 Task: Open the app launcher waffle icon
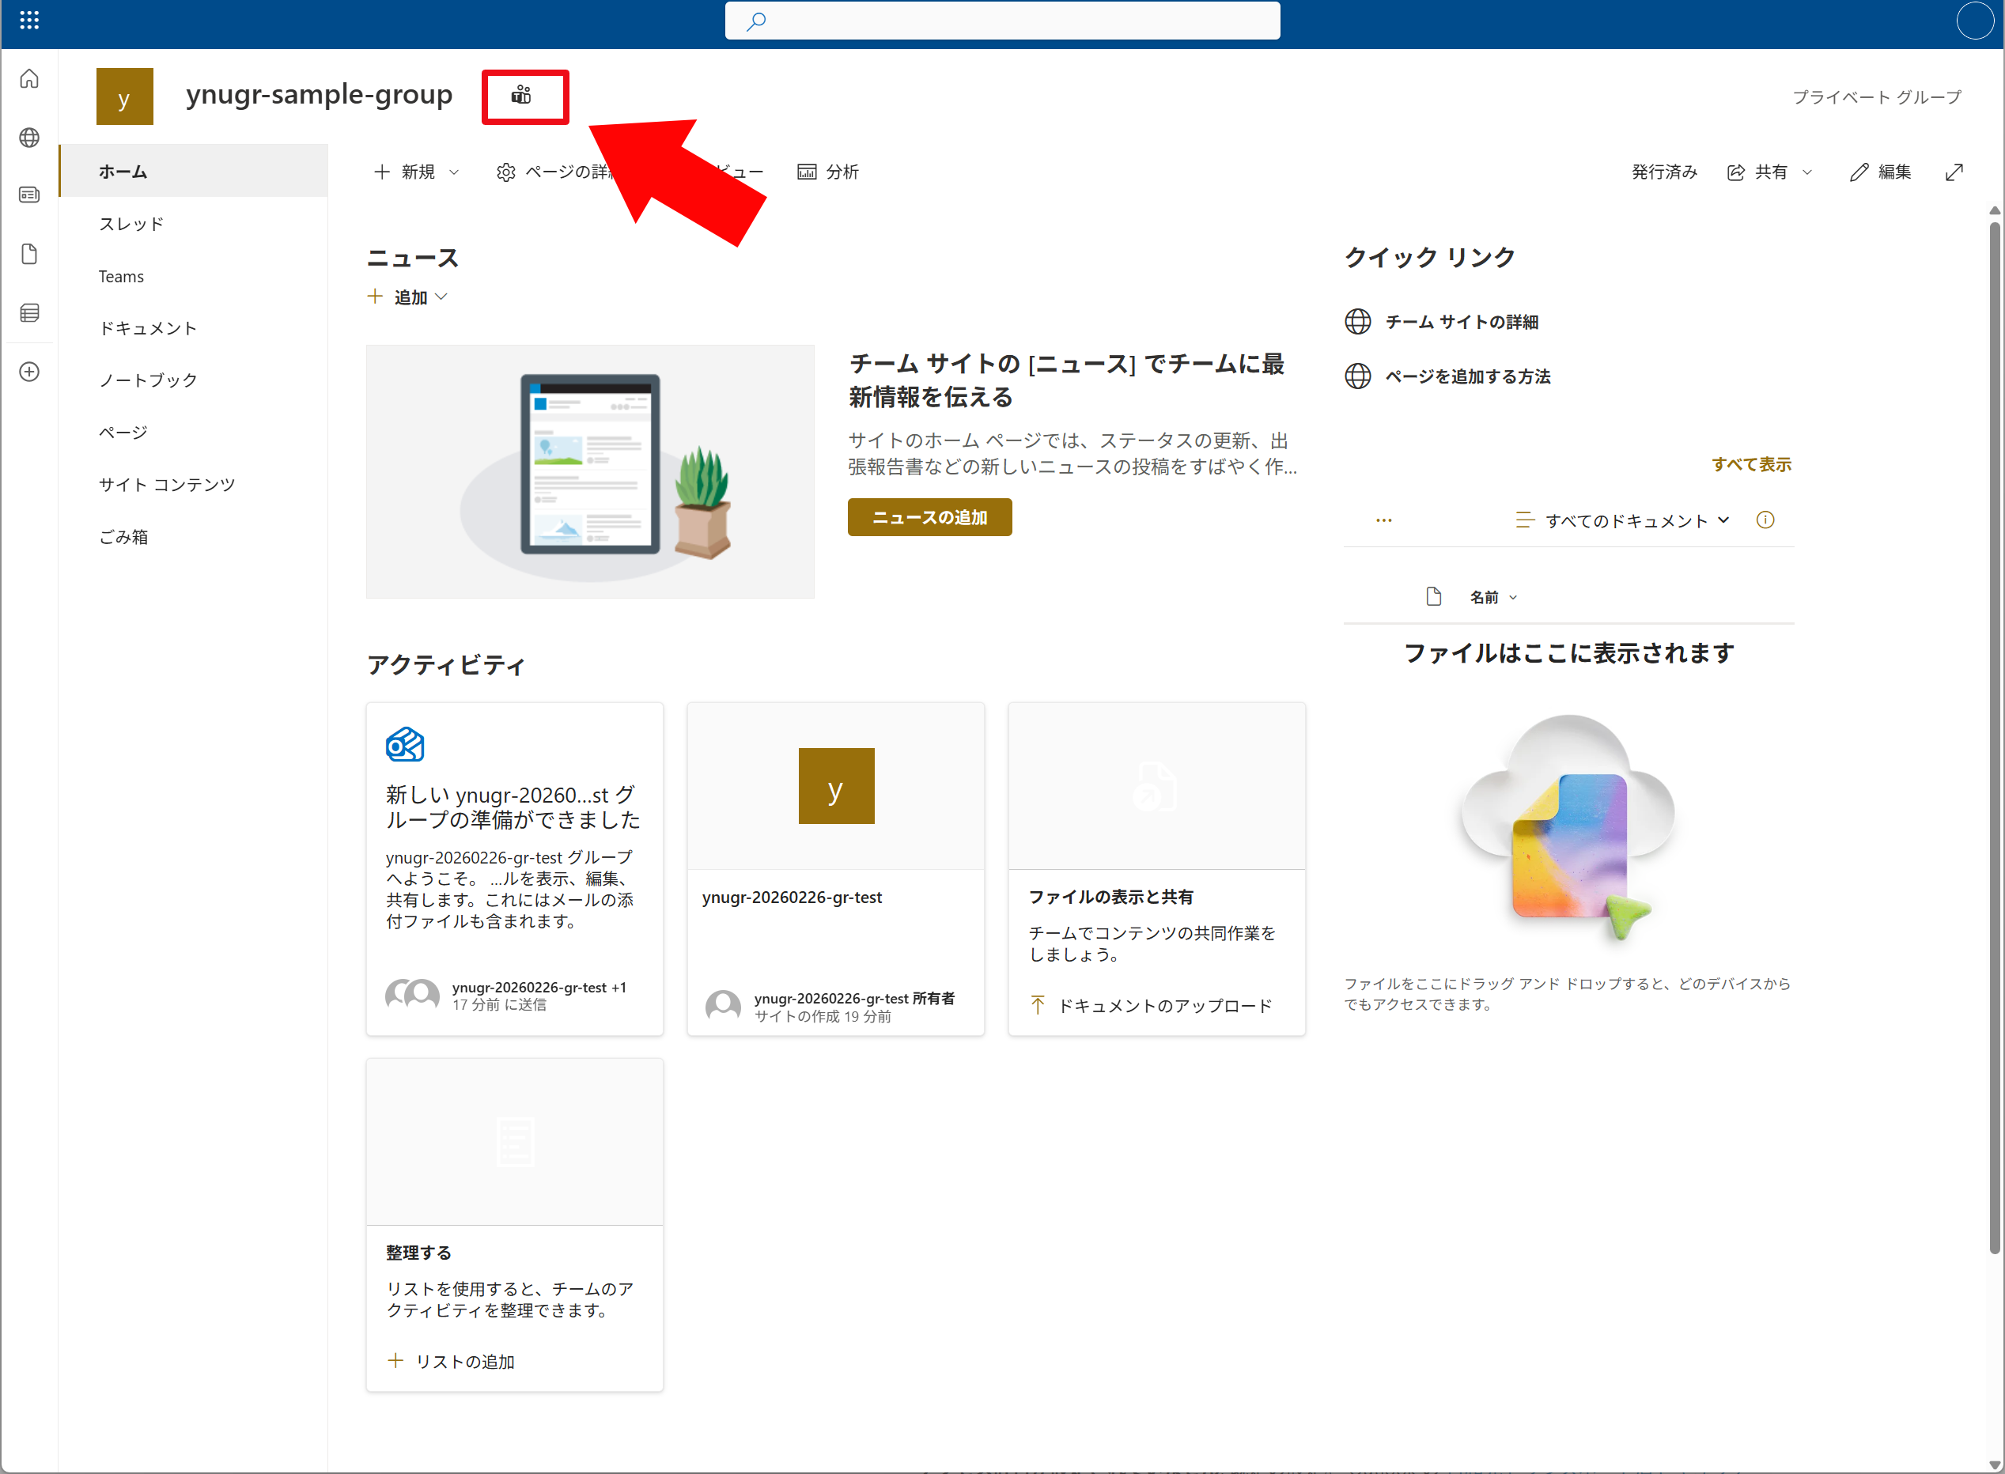[x=28, y=20]
